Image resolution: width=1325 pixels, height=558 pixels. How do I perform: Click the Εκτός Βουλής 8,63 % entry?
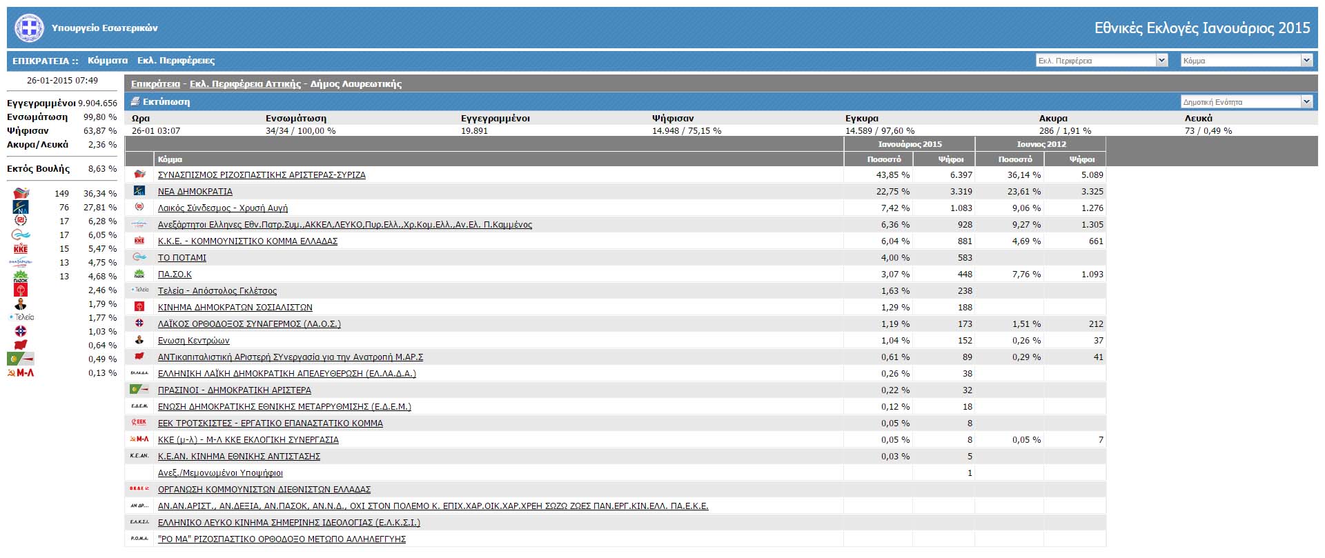click(62, 169)
